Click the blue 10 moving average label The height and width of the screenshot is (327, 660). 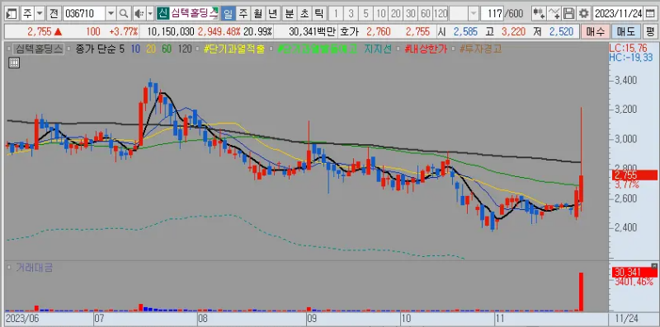point(135,49)
